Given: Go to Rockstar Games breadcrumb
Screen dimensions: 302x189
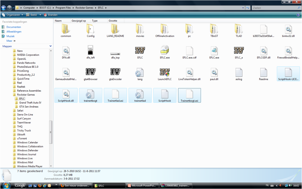Looking at the screenshot, I should tap(84, 8).
